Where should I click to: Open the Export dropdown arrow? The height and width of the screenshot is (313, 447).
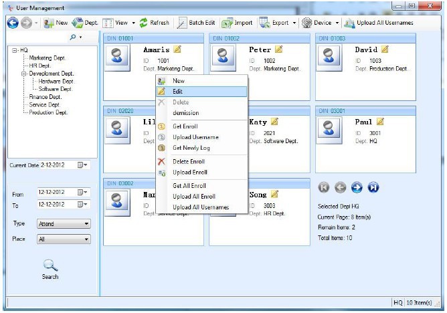pos(294,23)
